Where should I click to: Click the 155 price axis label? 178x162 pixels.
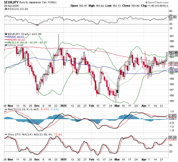[x=172, y=101]
